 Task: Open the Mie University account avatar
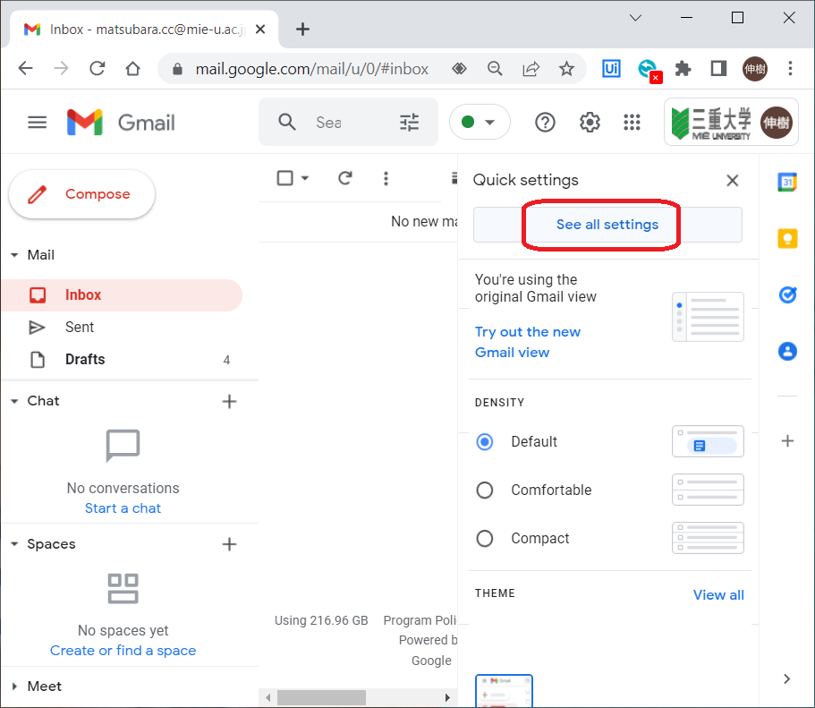click(777, 123)
